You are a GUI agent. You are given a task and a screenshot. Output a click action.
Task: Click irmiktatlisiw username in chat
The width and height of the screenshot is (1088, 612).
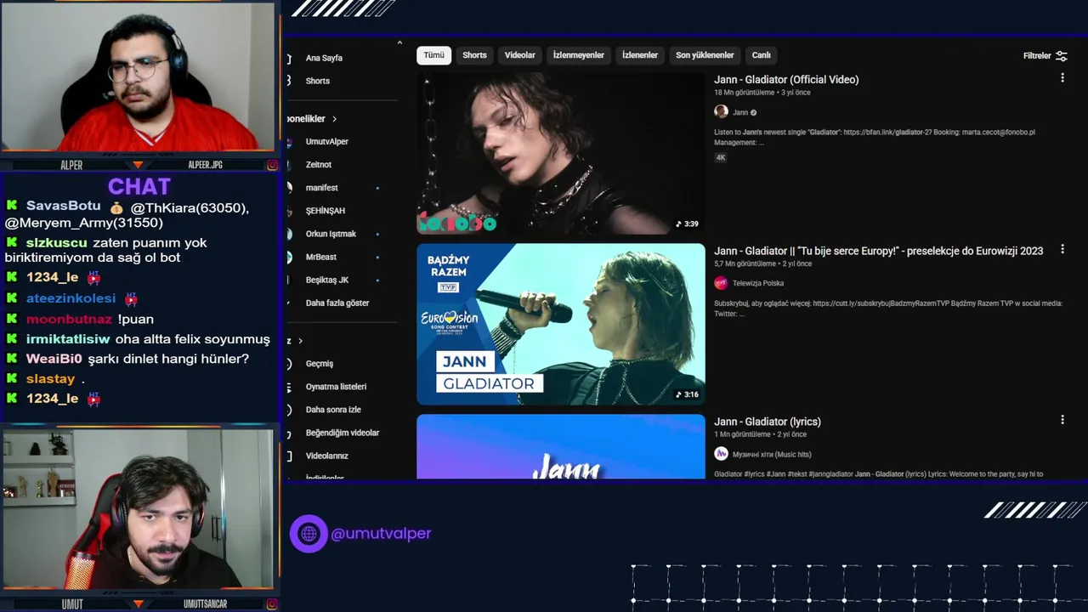[68, 339]
